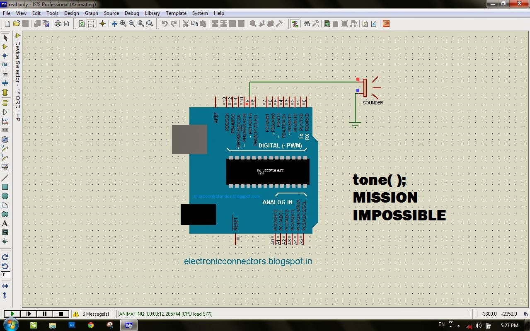Select the 2D graphics Text tool
The image size is (530, 331).
point(5,224)
